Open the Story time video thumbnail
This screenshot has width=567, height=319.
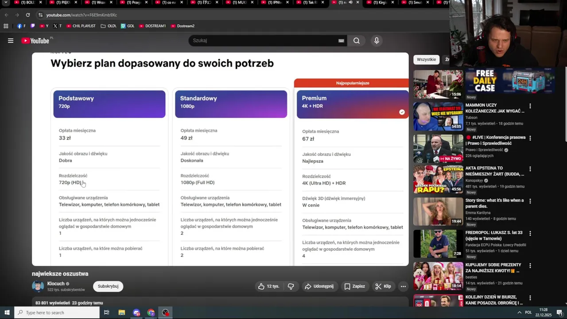(438, 212)
